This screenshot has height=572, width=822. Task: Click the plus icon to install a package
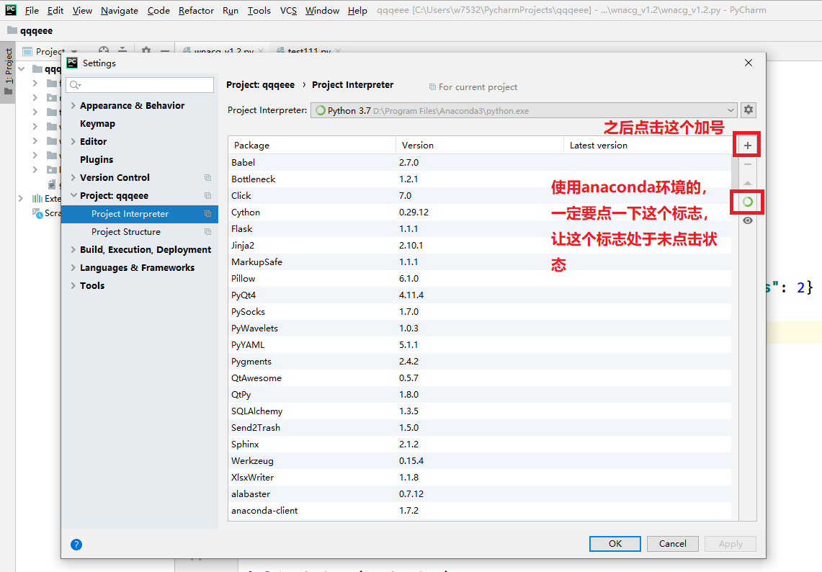click(748, 146)
